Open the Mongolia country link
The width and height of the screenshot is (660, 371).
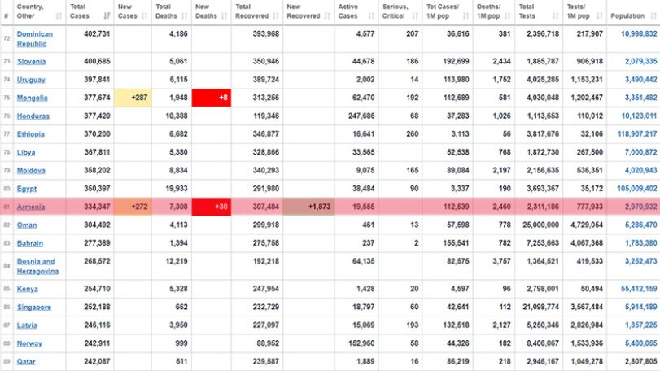(x=32, y=98)
